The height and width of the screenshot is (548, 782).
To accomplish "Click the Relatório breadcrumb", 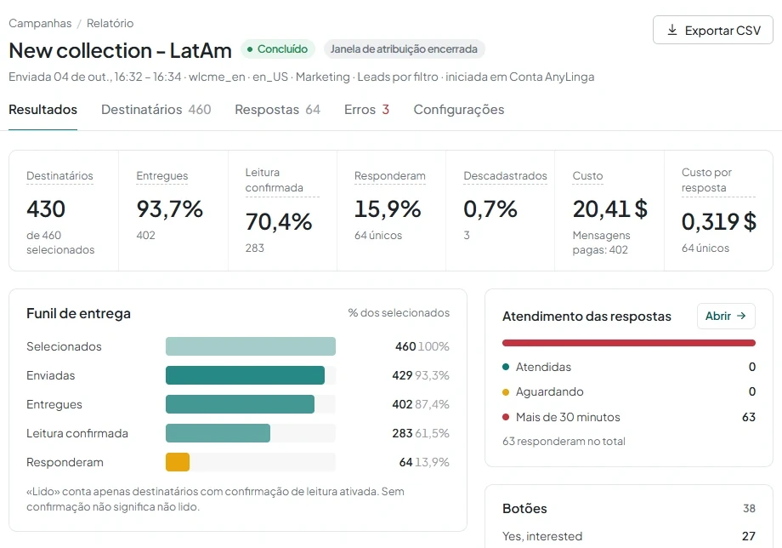I will (110, 24).
